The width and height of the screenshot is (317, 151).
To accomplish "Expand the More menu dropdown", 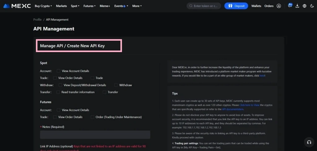I will [137, 6].
